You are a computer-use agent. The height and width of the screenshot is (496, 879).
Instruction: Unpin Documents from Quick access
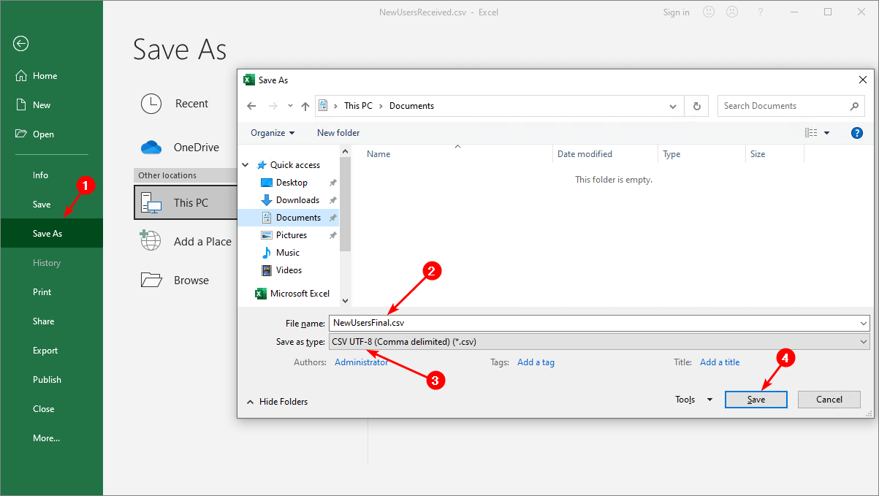(333, 217)
